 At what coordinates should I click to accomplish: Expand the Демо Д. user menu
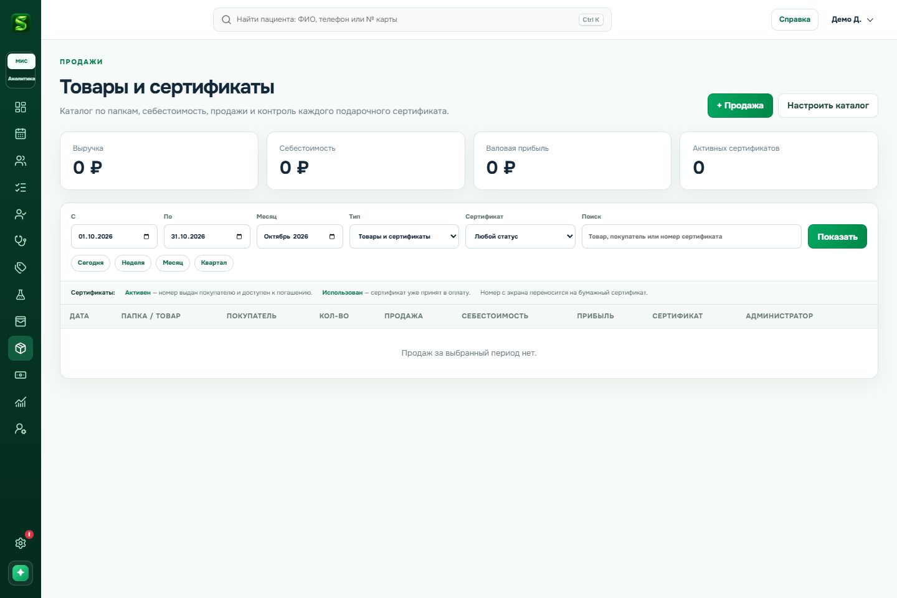852,19
